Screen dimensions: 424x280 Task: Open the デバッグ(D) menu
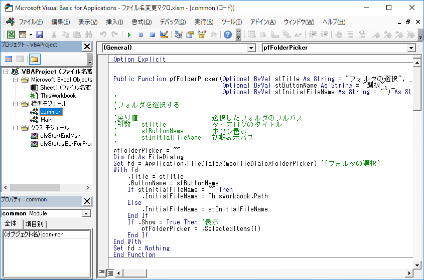point(173,22)
